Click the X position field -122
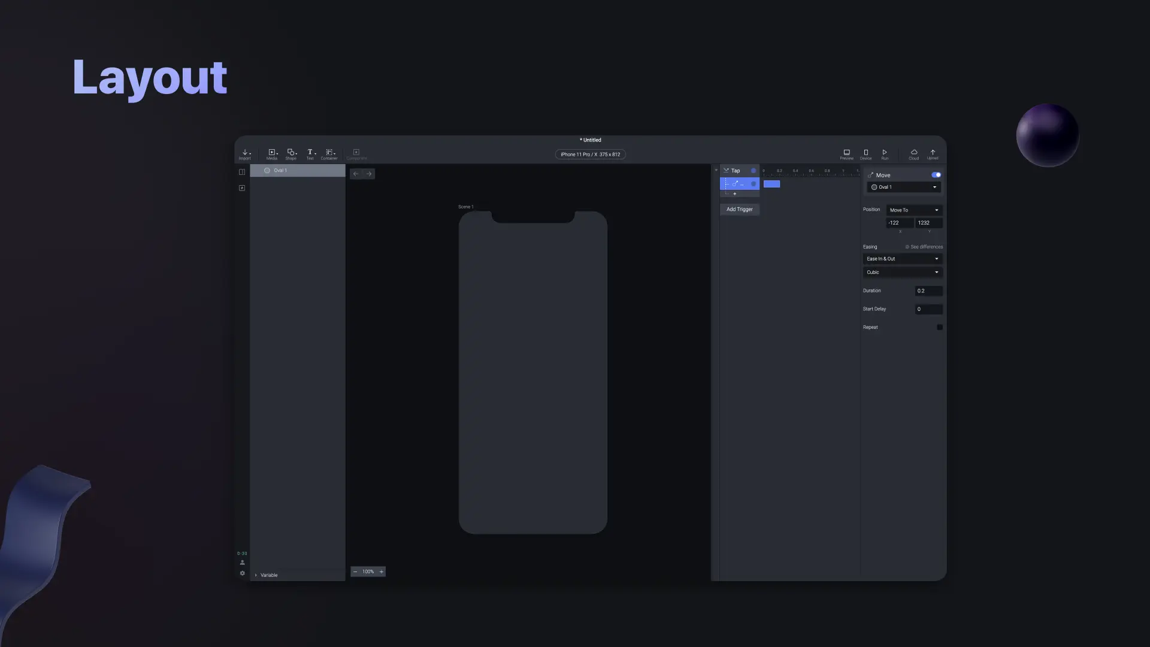Screen dimensions: 1150x647 click(x=900, y=223)
